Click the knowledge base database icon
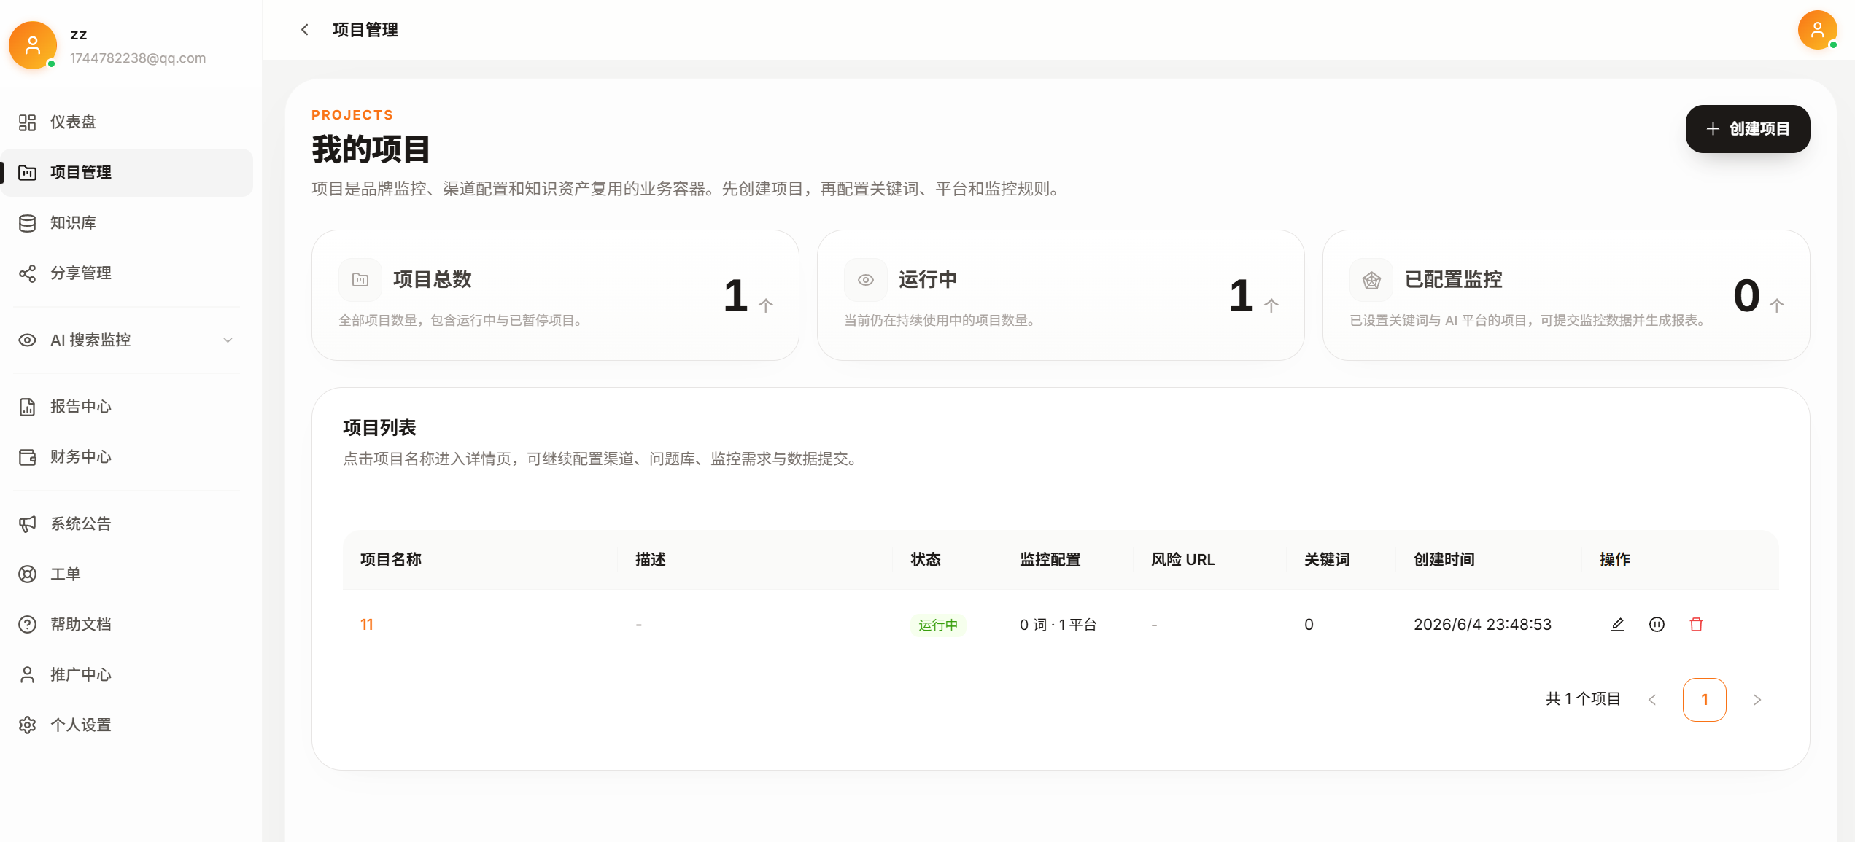1855x842 pixels. pyautogui.click(x=27, y=223)
